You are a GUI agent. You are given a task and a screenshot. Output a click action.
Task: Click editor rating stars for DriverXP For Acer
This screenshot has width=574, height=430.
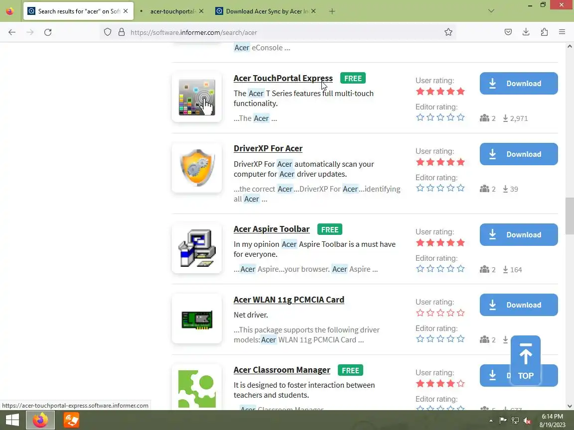click(x=440, y=188)
